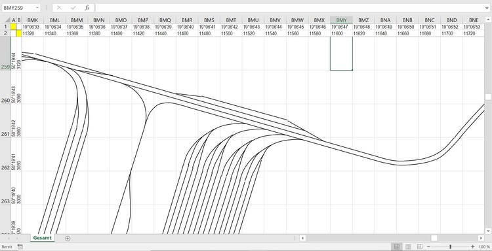This screenshot has width=492, height=251.
Task: Confirm the entry with the checkmark icon
Action: click(x=73, y=8)
